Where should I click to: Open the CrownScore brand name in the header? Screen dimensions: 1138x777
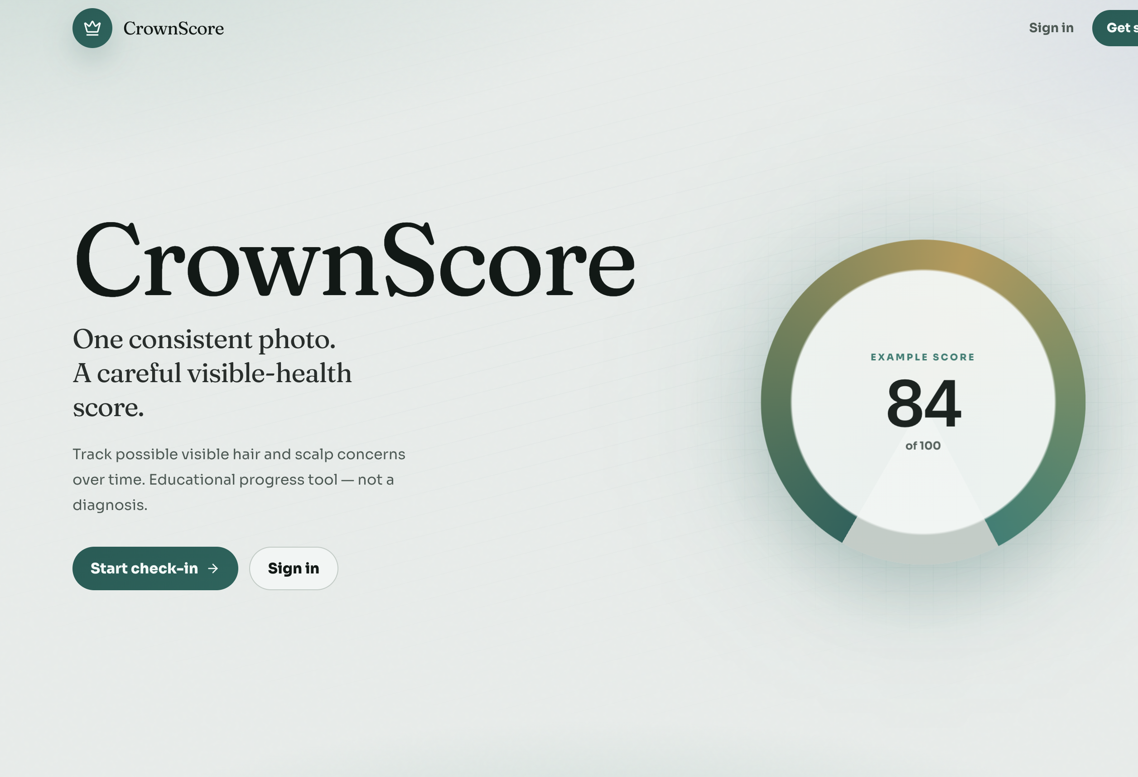174,29
